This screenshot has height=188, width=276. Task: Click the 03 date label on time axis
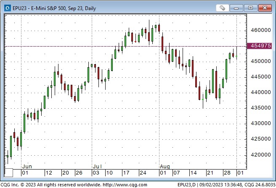point(96,173)
